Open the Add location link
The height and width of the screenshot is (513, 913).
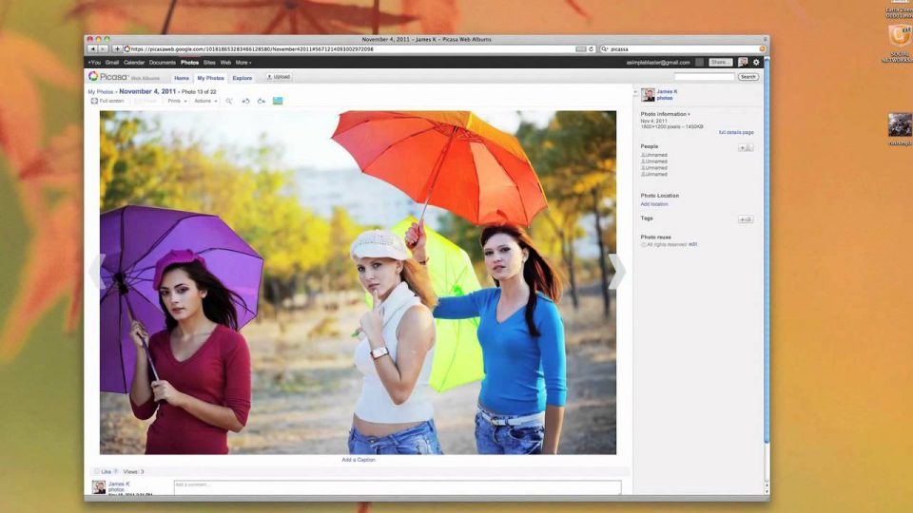654,203
